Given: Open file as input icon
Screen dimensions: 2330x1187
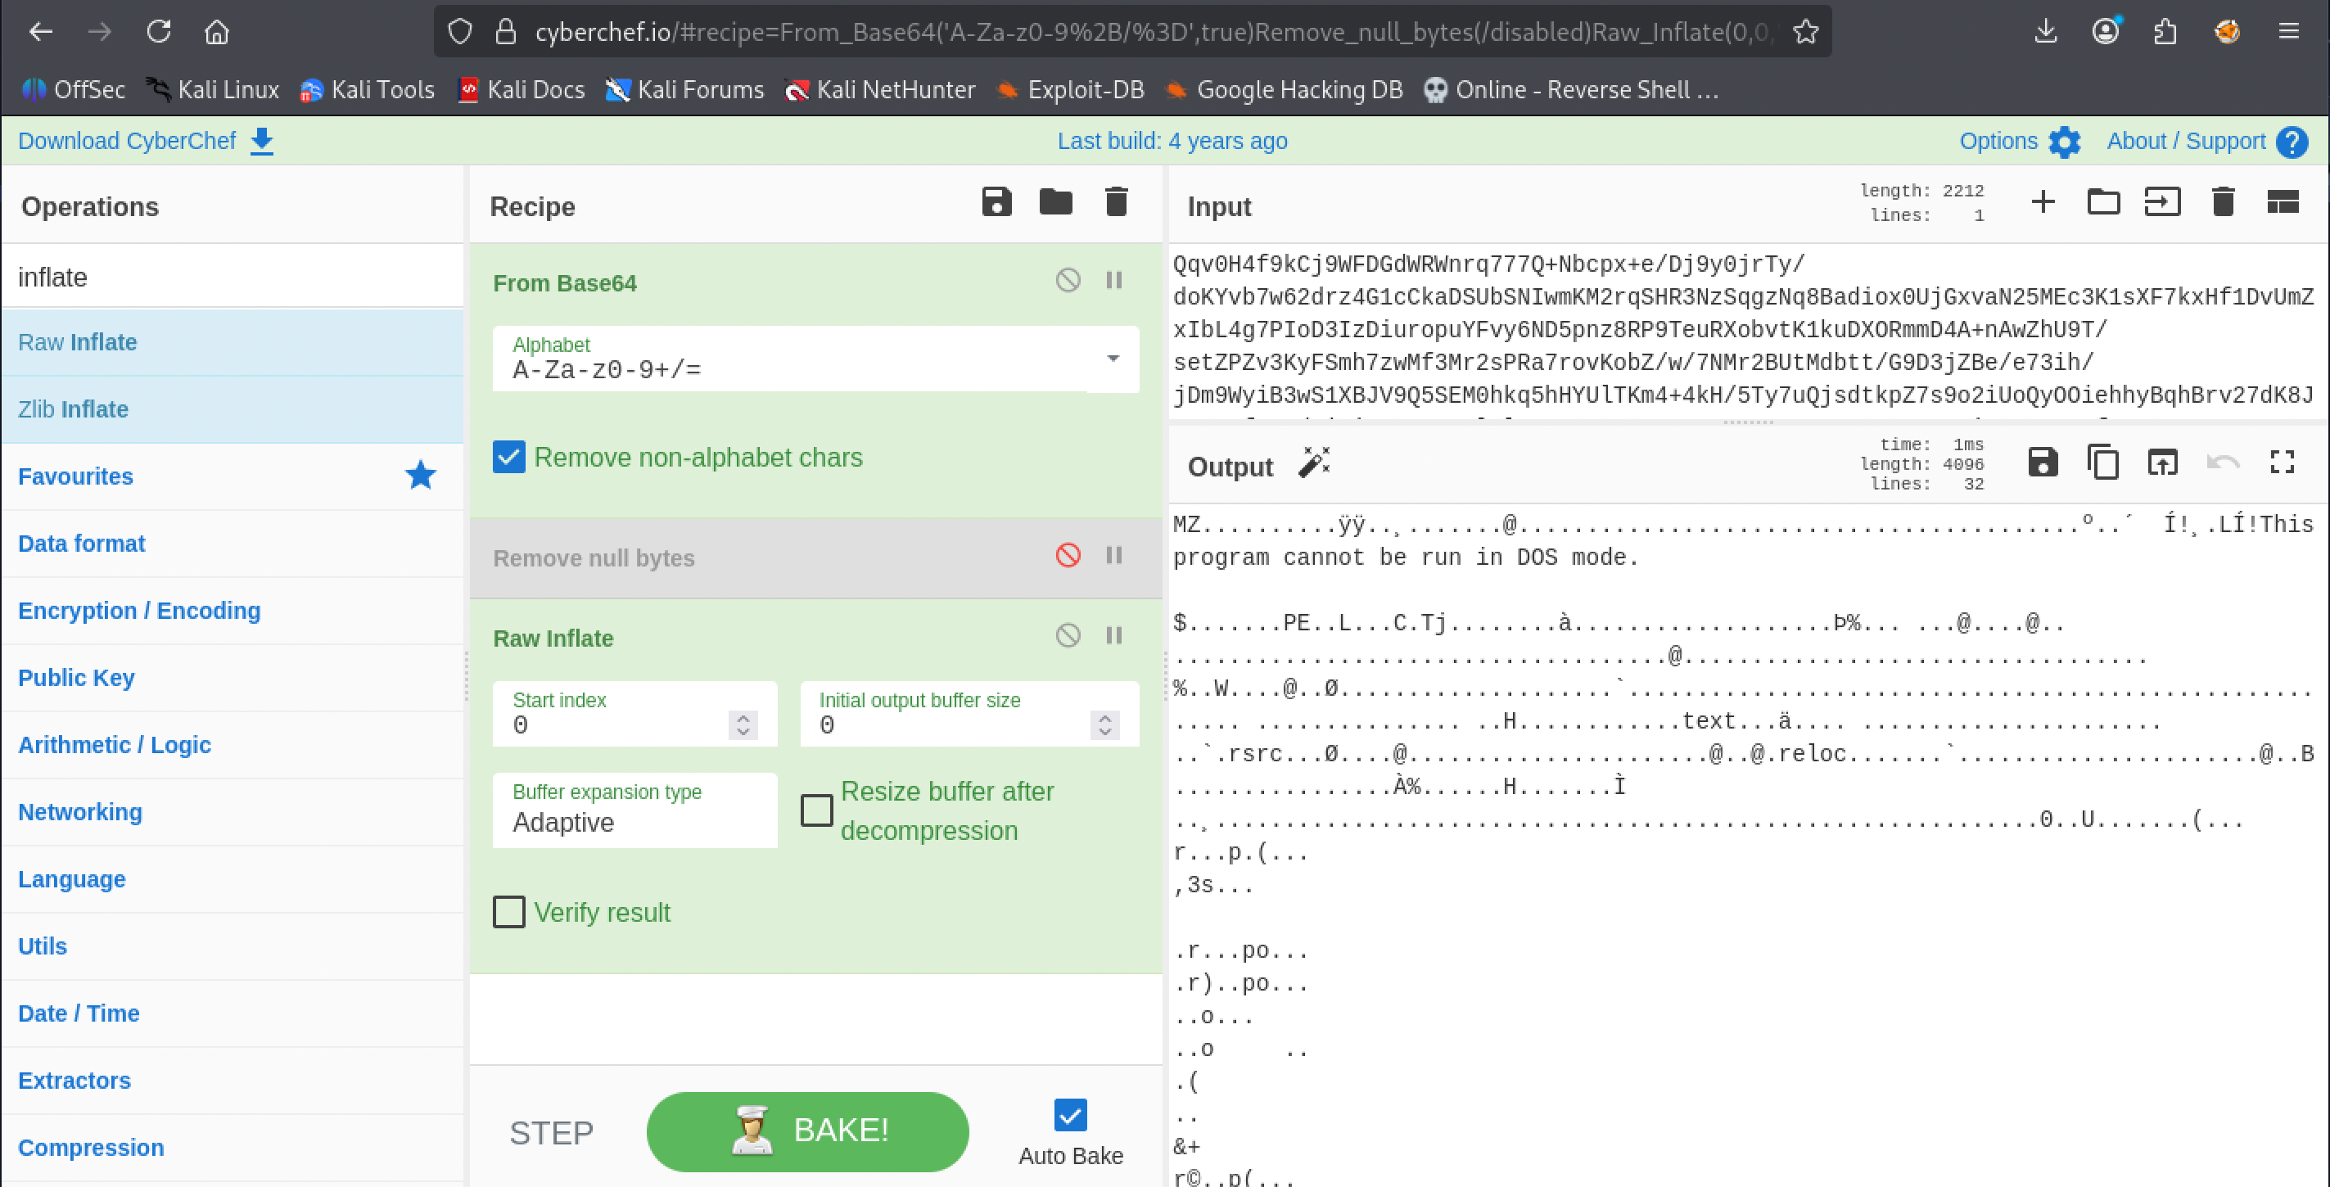Looking at the screenshot, I should (2162, 201).
